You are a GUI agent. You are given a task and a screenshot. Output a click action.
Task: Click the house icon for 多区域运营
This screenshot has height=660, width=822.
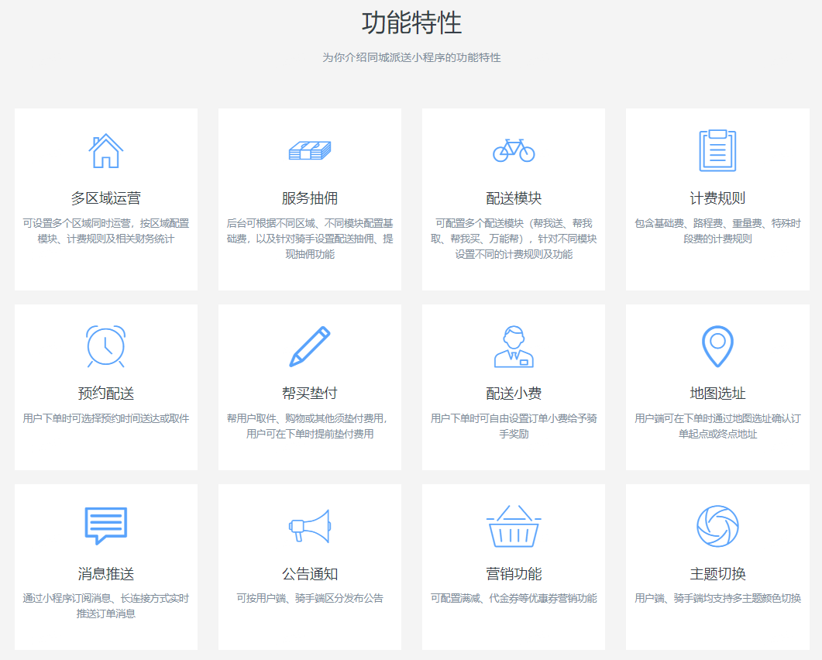point(106,151)
